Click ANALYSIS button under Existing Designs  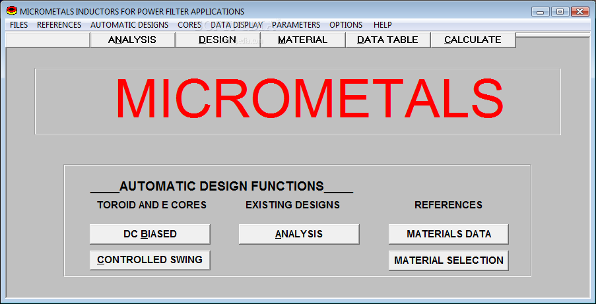click(x=299, y=234)
